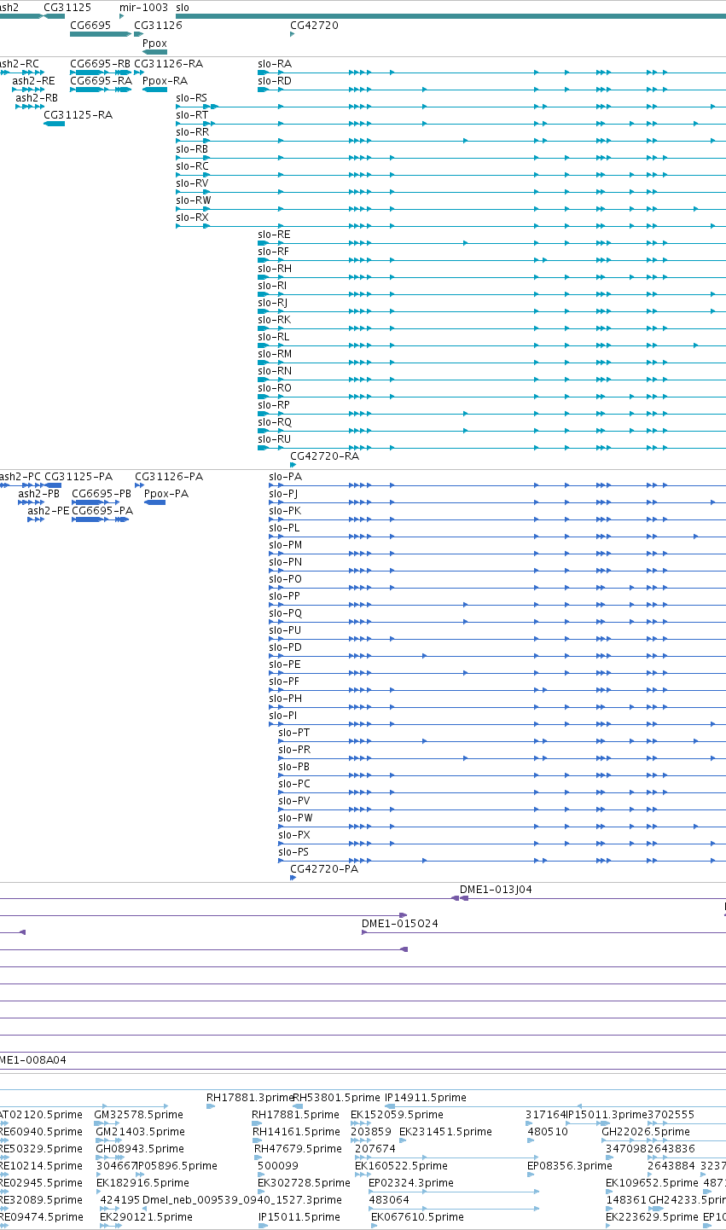Click transcript slo-RN

(x=275, y=371)
